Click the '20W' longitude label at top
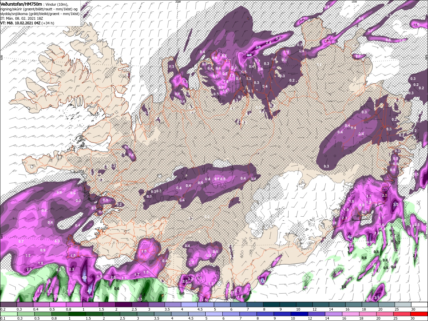Image resolution: width=428 pixels, height=321 pixels. point(178,2)
